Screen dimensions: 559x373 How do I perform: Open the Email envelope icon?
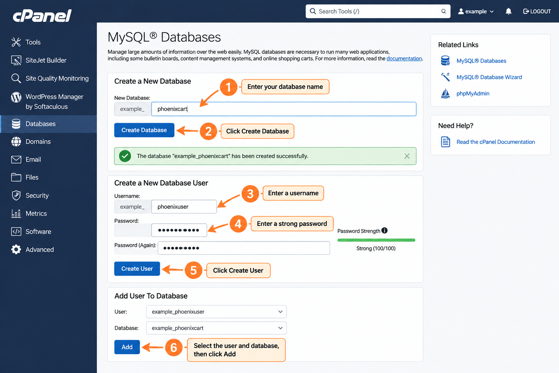tap(16, 160)
